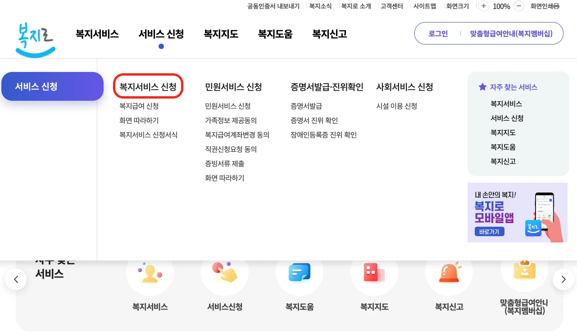Increase screen size with the + stepper
This screenshot has height=336, width=577.
(483, 6)
